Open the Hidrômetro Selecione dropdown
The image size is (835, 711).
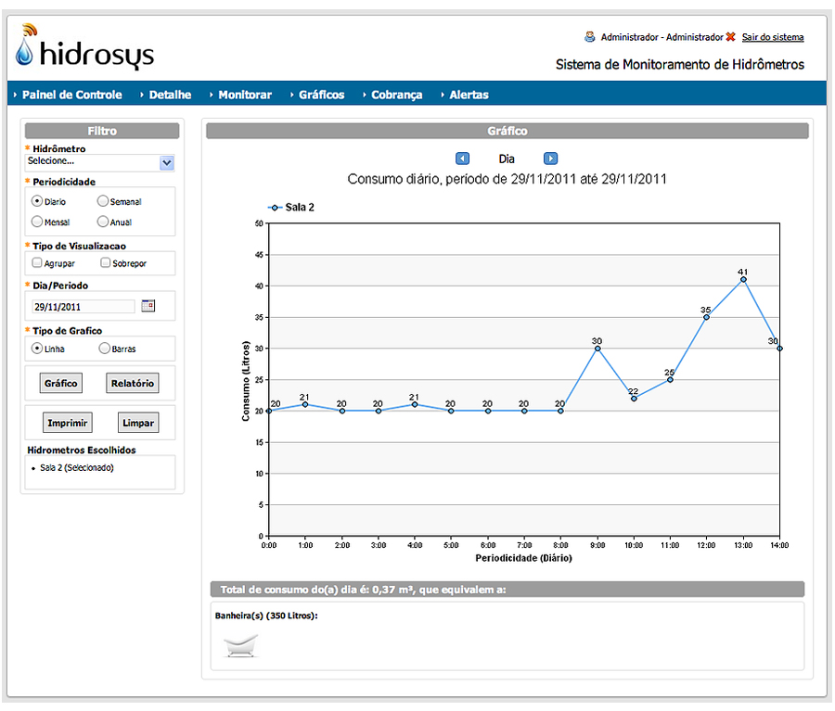(x=100, y=162)
